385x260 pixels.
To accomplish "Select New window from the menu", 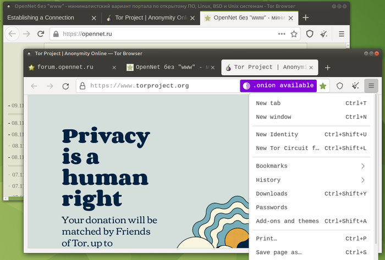I will click(x=311, y=117).
